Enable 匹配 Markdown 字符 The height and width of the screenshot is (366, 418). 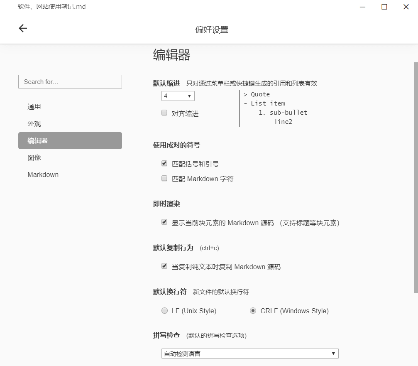point(164,178)
